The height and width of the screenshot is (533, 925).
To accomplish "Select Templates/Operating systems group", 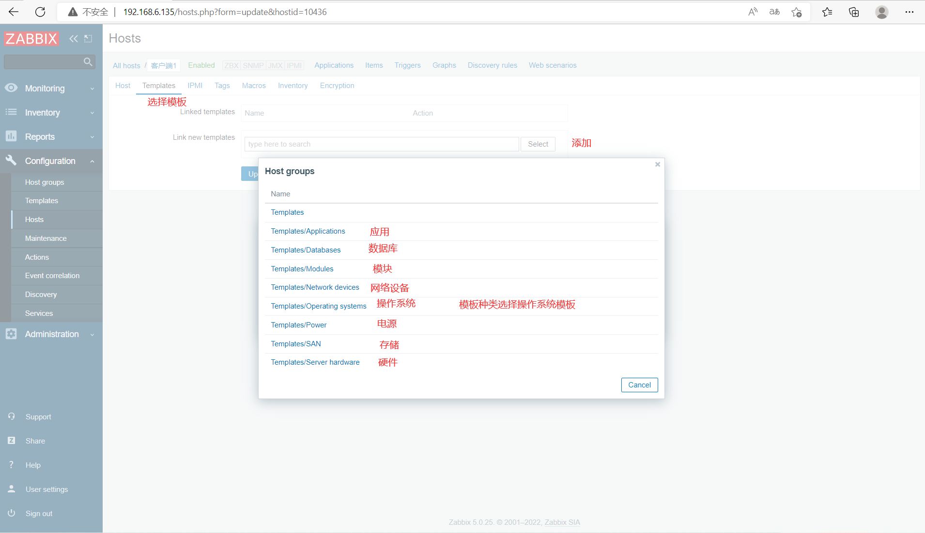I will click(319, 306).
